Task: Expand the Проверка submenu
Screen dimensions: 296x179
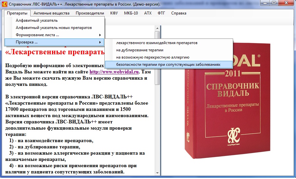Action: click(x=54, y=42)
